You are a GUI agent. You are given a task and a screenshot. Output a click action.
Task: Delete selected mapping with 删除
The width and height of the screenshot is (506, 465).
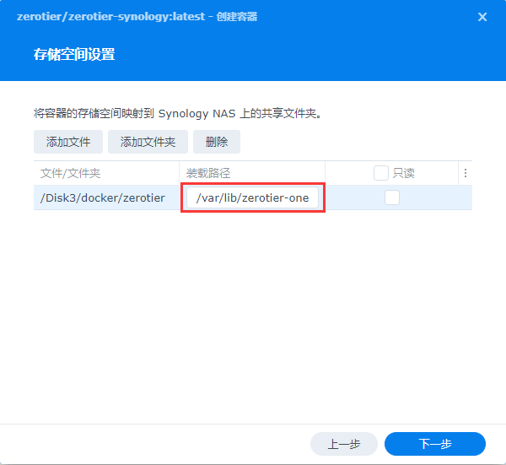point(217,142)
